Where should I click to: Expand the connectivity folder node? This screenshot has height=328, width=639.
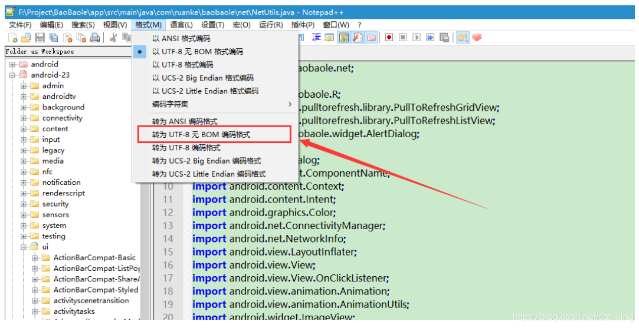tap(24, 118)
